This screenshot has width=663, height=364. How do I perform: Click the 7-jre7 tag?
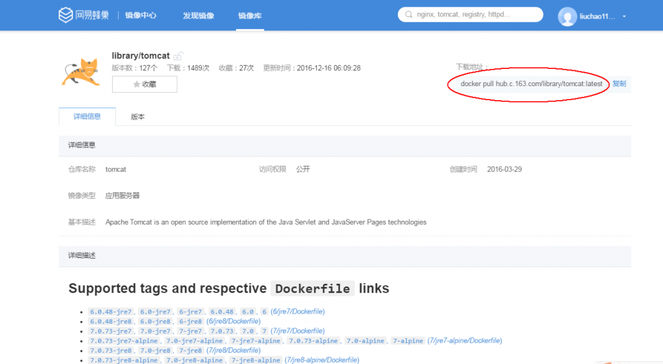pos(190,331)
